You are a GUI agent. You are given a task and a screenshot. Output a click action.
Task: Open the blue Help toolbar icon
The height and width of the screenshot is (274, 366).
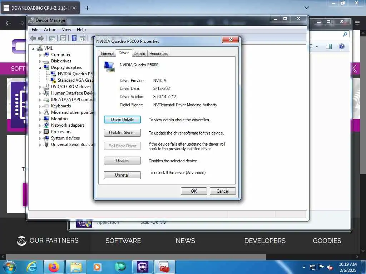pyautogui.click(x=74, y=38)
